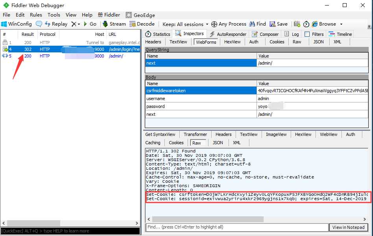Click the Find text input field
373x236 pixels.
[236, 227]
